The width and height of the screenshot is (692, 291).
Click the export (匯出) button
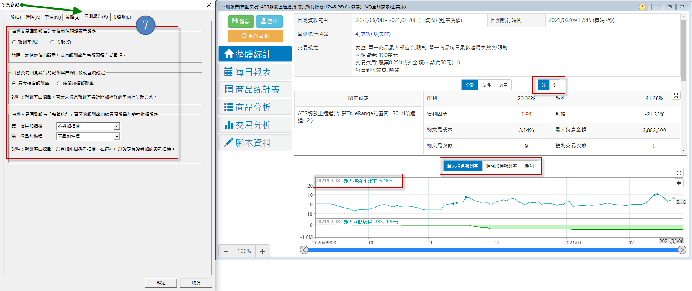(269, 21)
